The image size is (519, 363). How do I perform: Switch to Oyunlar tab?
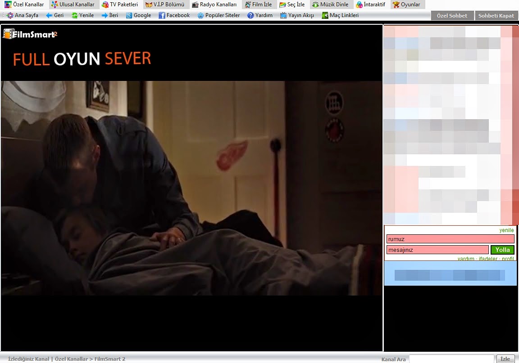[406, 4]
